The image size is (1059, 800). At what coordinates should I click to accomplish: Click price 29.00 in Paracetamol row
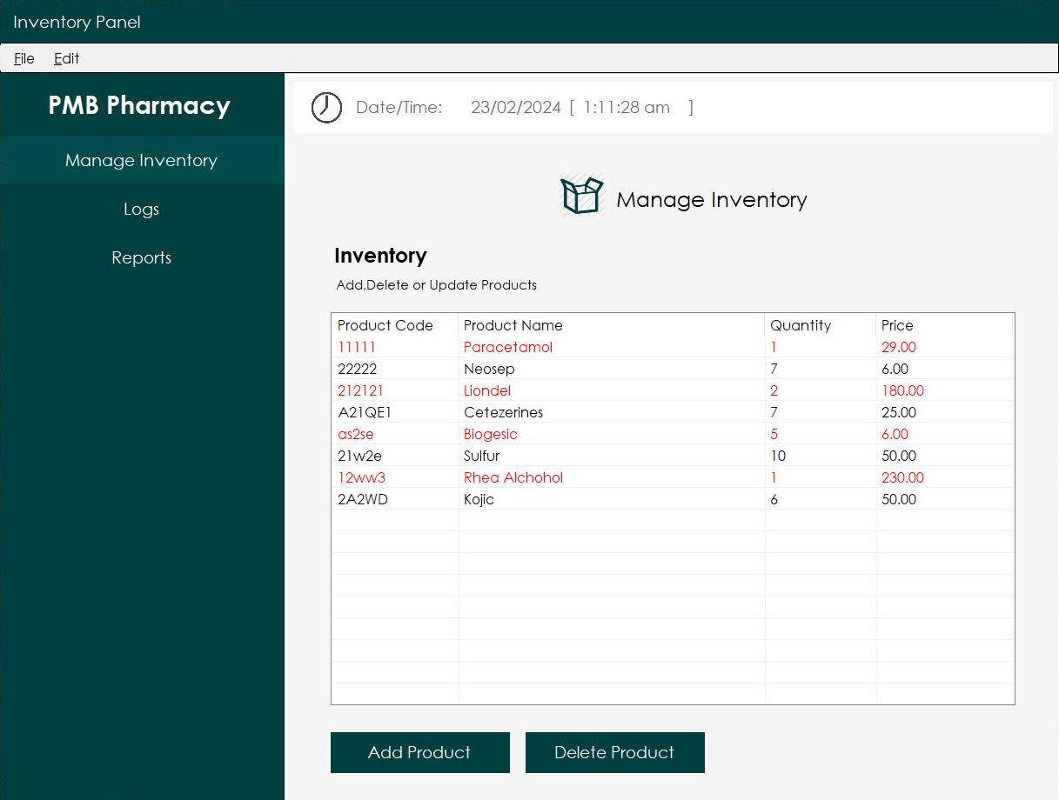899,347
